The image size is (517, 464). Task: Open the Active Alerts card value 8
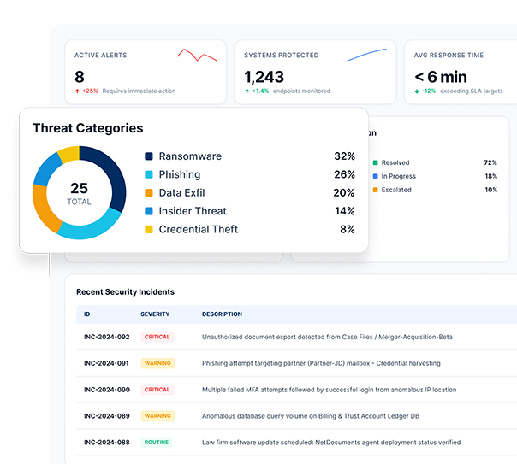(x=80, y=77)
